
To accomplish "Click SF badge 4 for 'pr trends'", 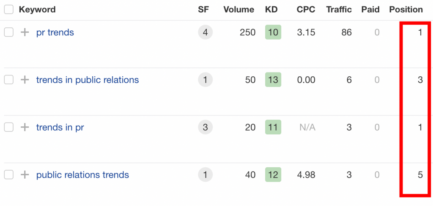I will [205, 32].
